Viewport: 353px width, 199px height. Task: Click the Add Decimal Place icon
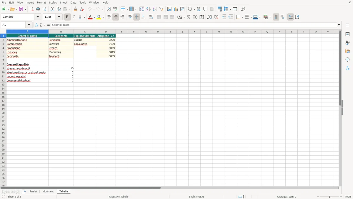tap(209, 17)
